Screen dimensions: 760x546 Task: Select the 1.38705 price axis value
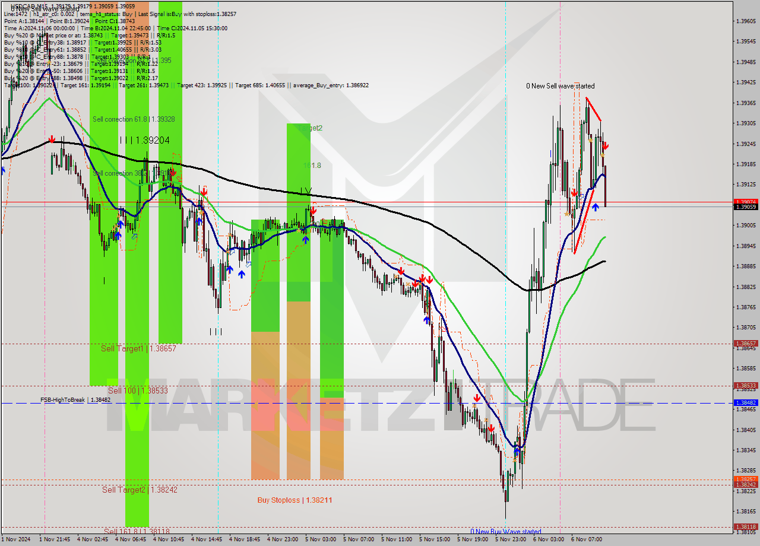click(746, 328)
